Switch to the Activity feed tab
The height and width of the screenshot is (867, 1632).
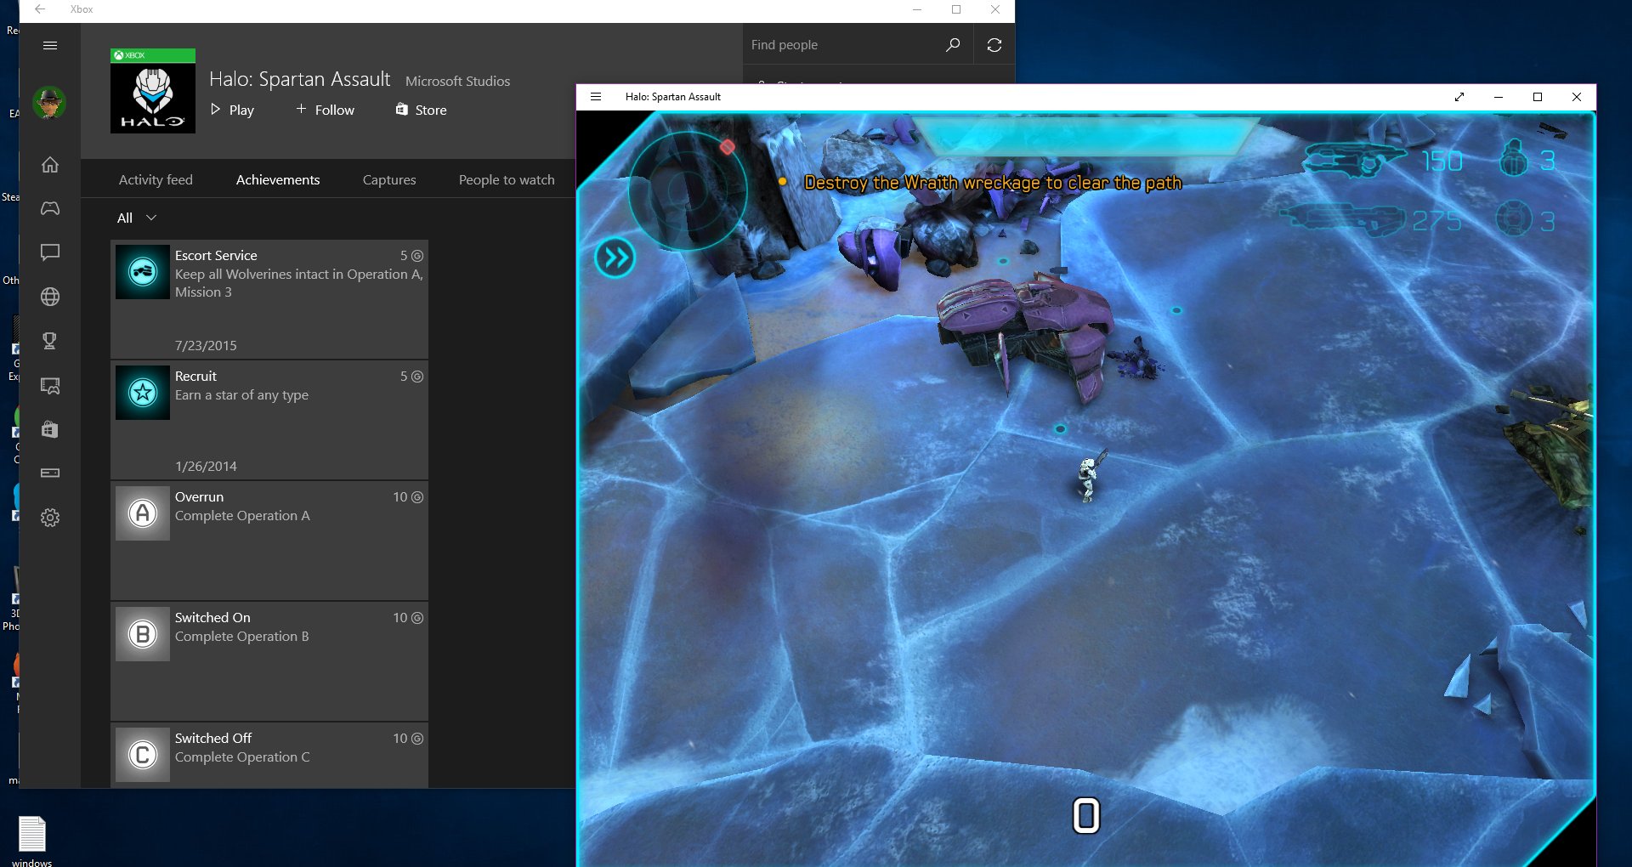click(x=156, y=179)
